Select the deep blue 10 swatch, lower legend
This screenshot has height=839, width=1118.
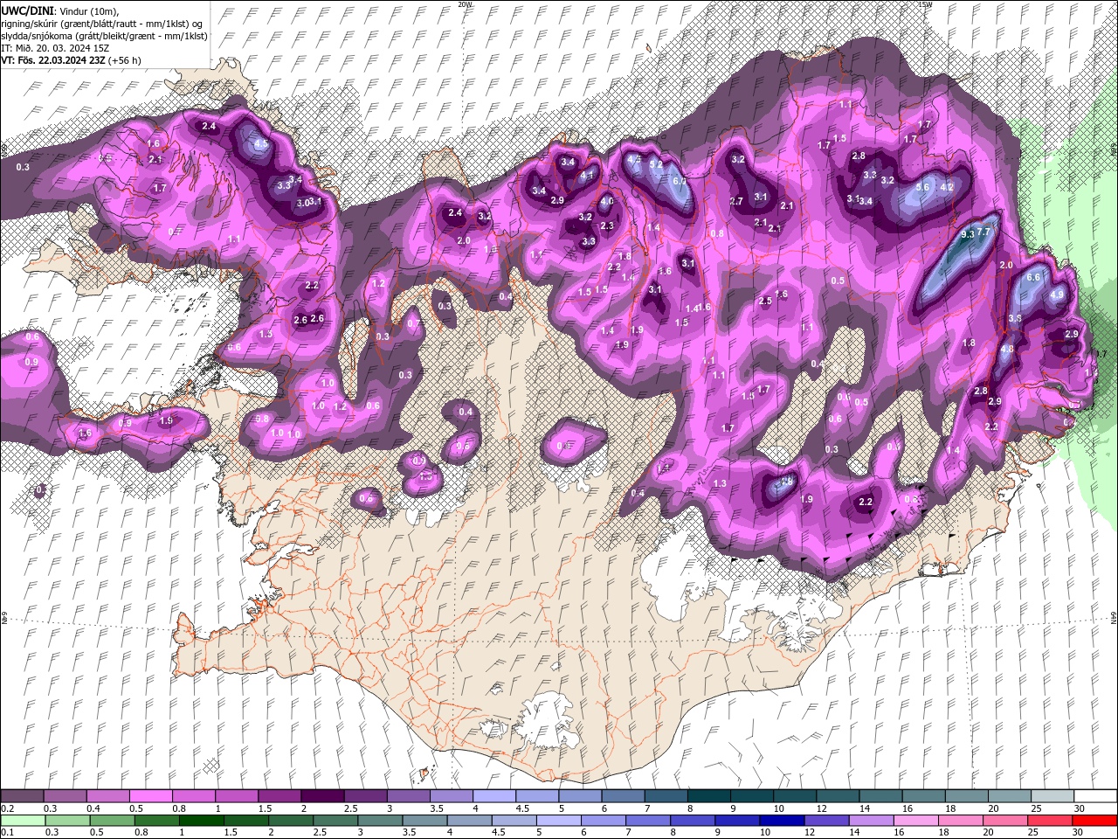click(x=782, y=820)
